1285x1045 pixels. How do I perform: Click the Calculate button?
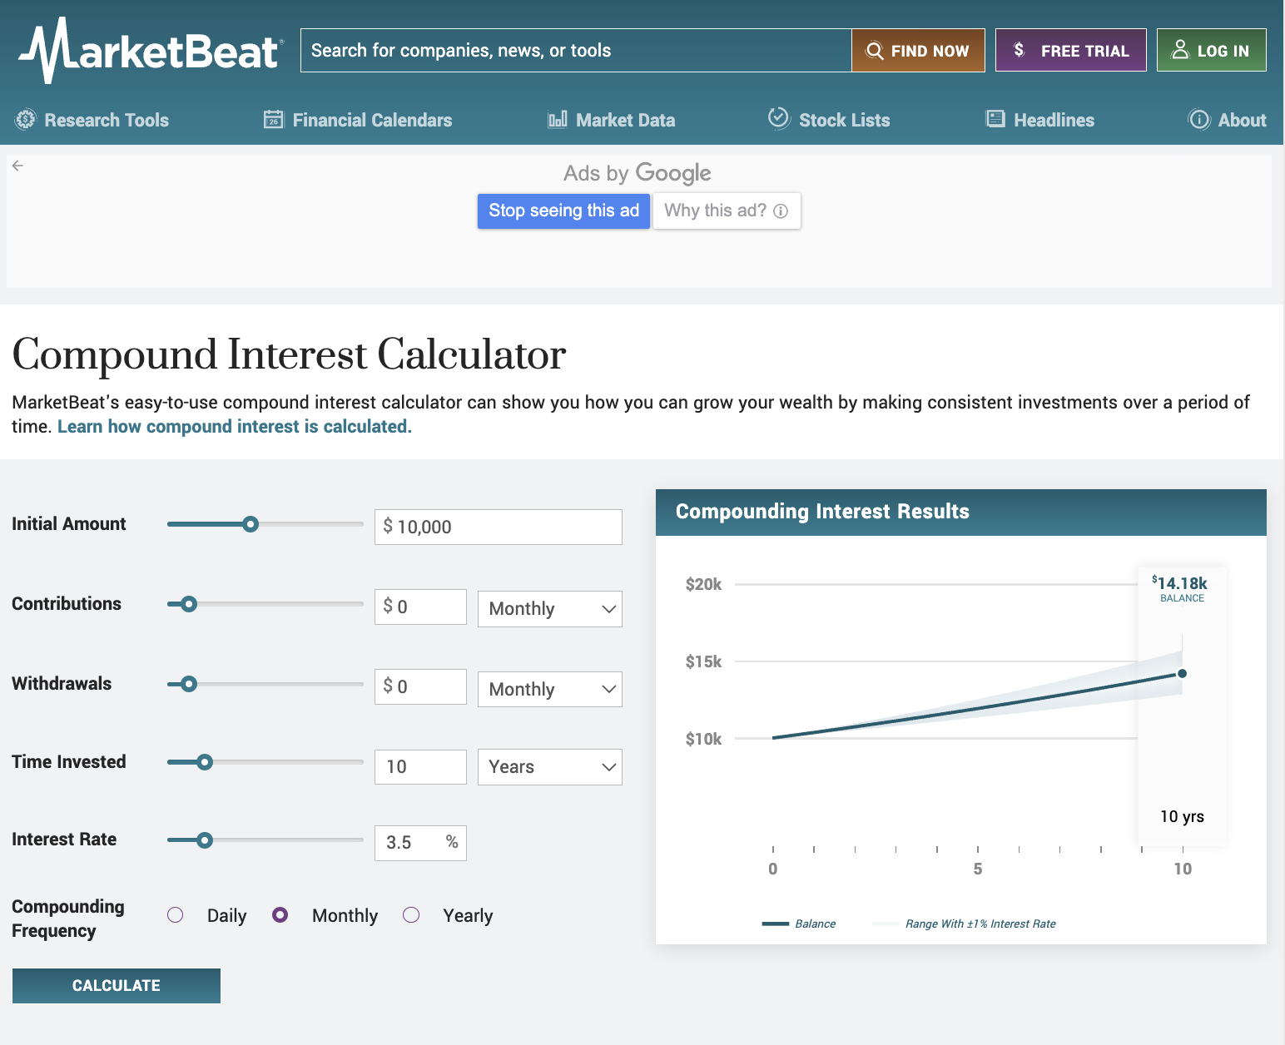click(117, 986)
